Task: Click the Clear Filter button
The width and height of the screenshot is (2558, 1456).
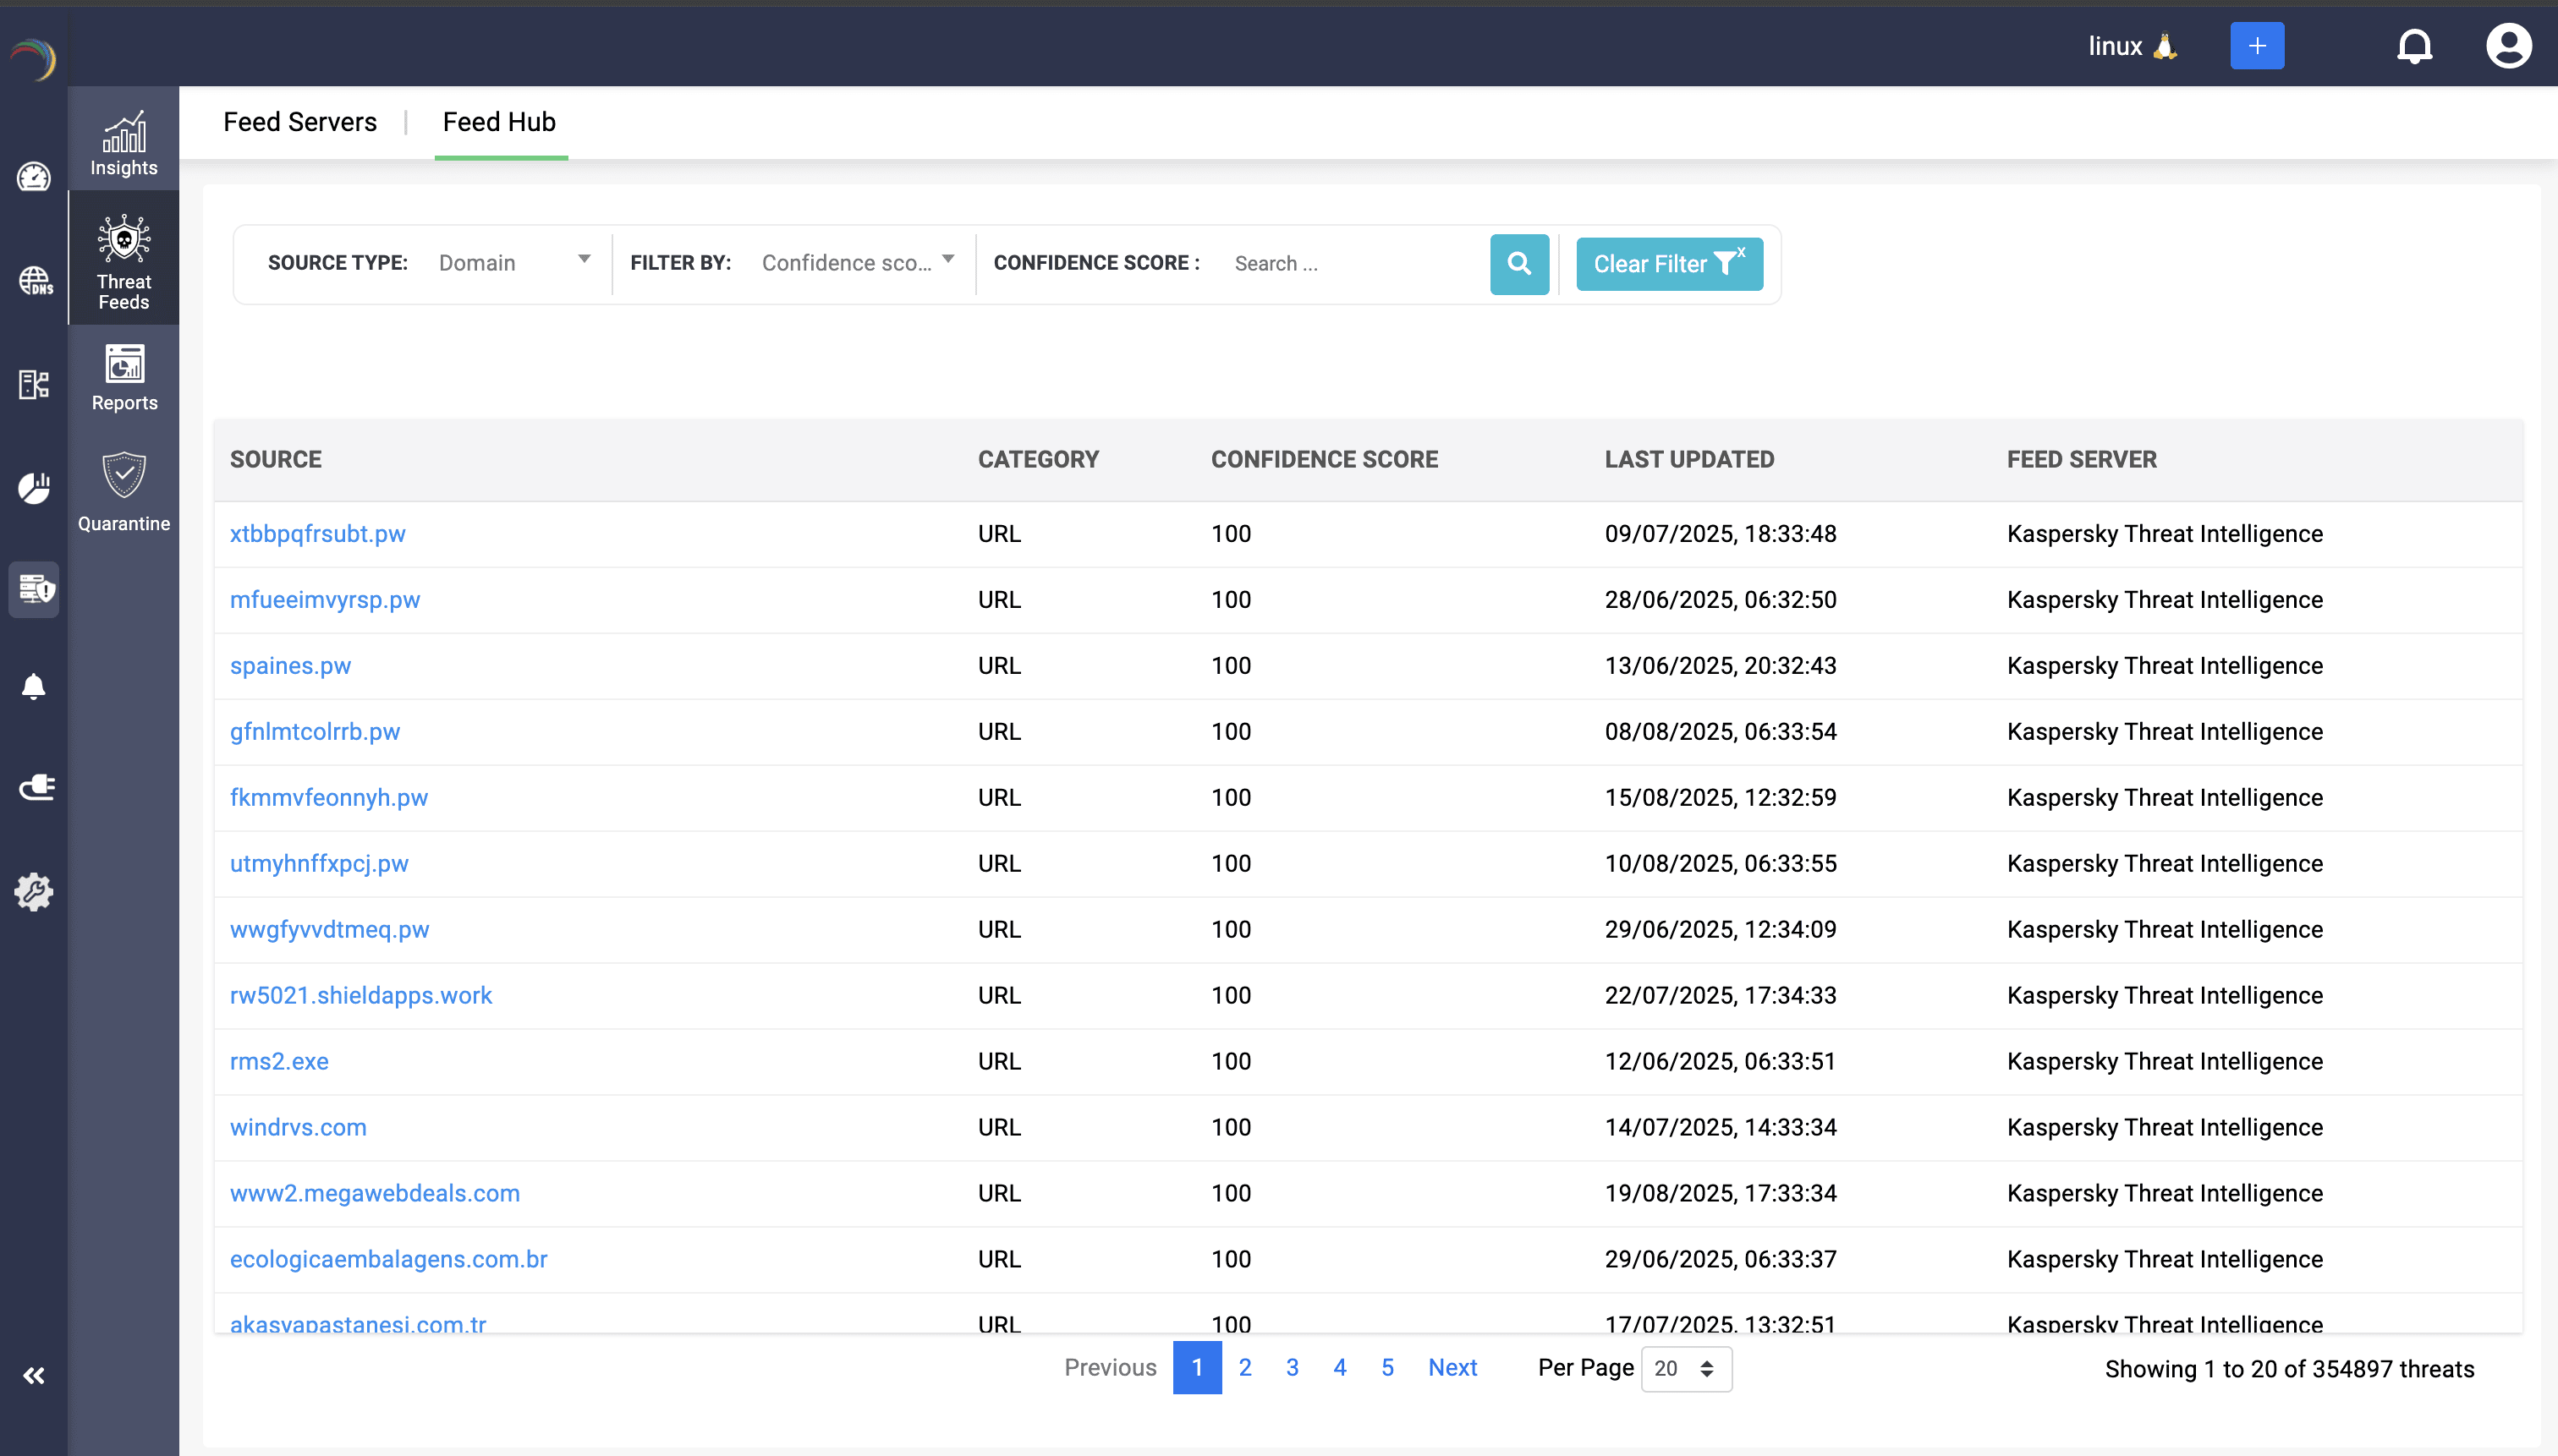Action: tap(1669, 263)
